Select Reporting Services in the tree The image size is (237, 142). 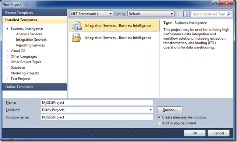point(31,45)
